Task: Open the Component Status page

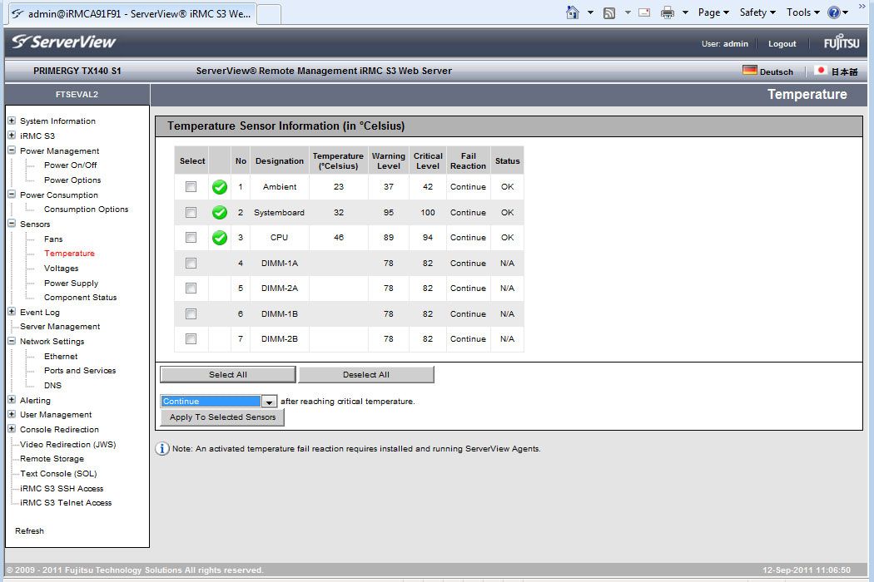Action: tap(80, 298)
